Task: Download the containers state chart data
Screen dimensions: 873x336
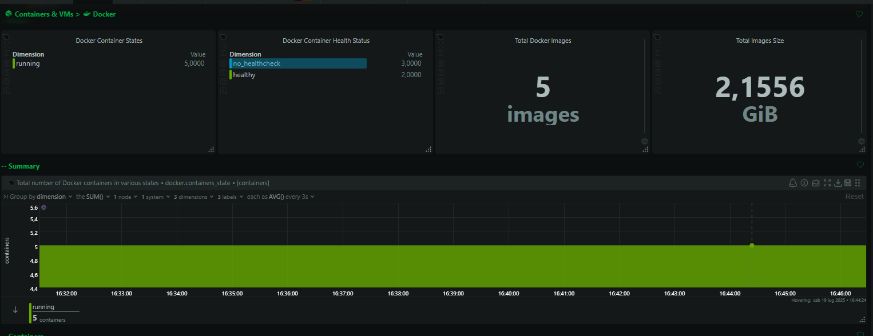Action: tap(838, 183)
